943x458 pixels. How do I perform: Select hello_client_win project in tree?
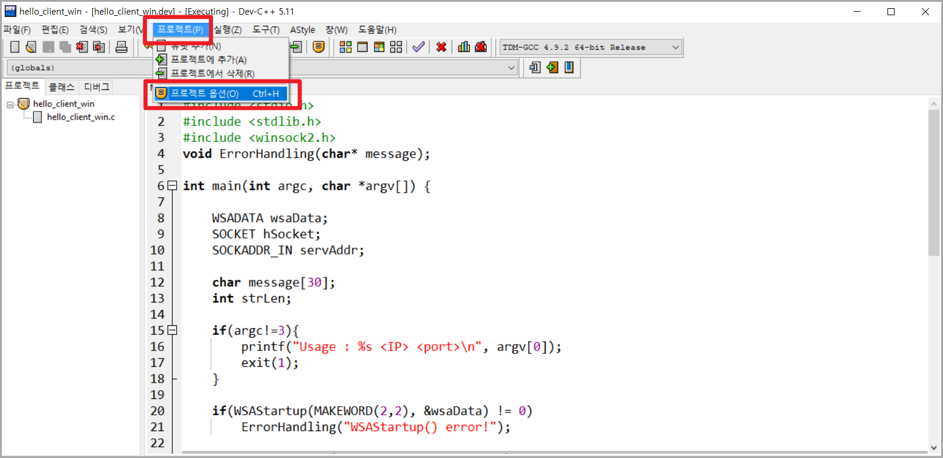tap(64, 104)
